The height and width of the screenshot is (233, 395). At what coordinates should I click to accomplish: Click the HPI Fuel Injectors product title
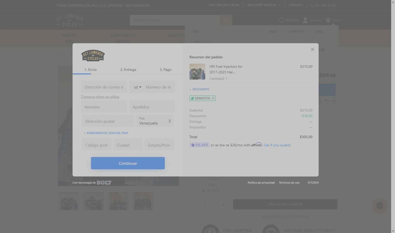(x=226, y=69)
